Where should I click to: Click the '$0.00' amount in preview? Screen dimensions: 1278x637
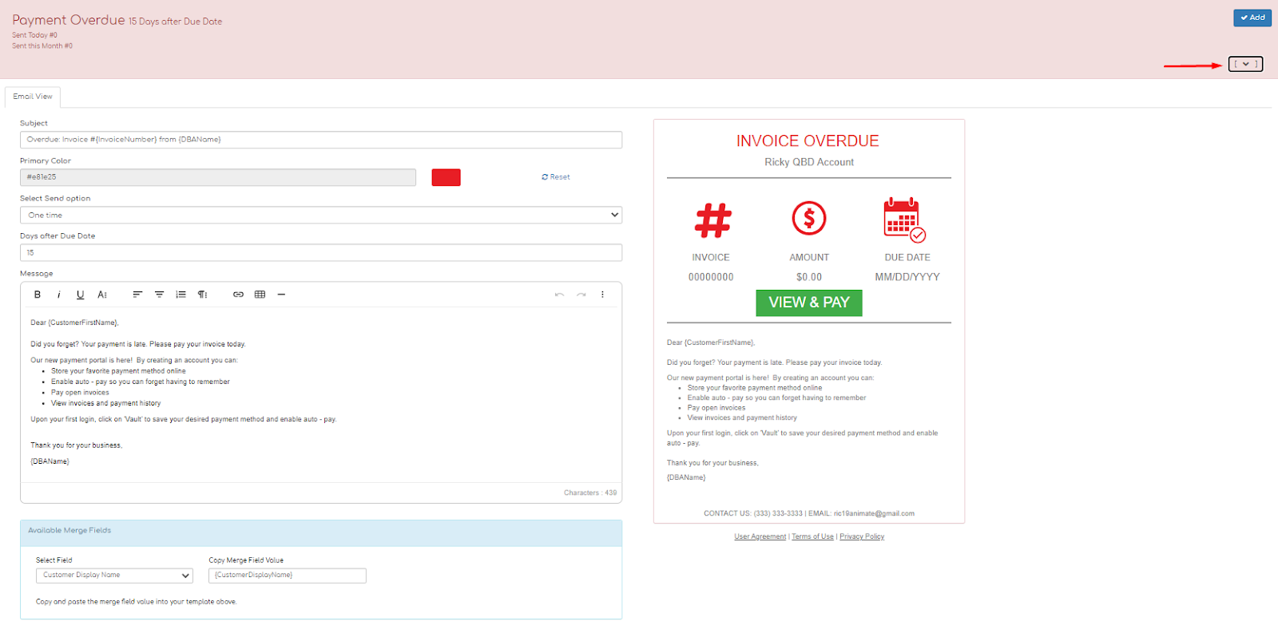tap(809, 277)
